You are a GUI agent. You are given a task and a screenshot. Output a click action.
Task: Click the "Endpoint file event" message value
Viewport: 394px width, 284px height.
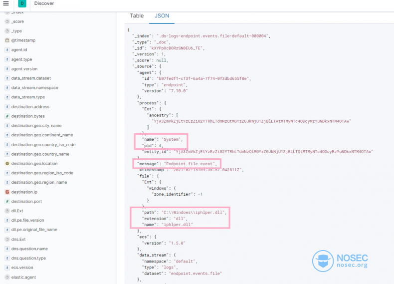click(190, 164)
